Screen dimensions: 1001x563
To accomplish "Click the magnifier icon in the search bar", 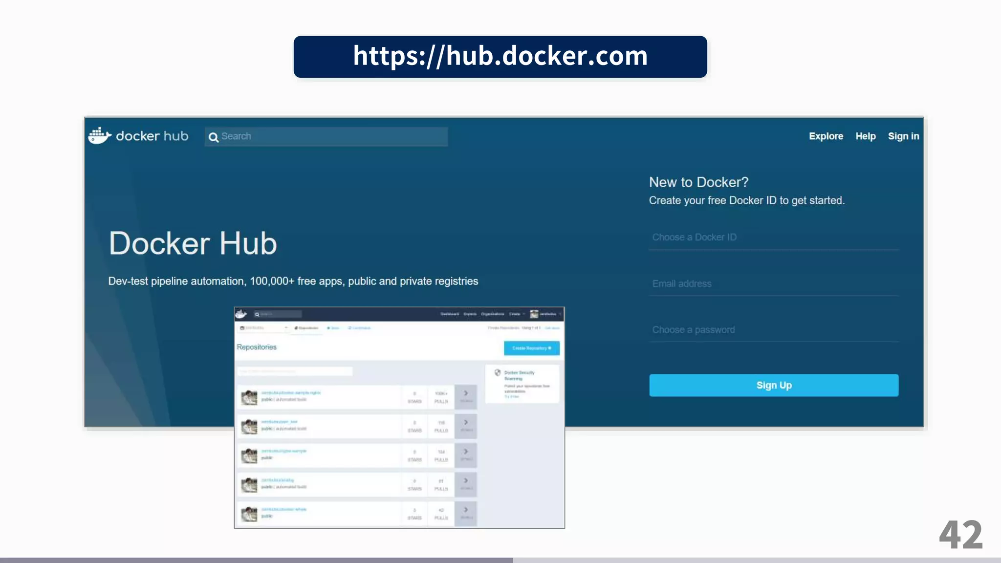I will tap(214, 137).
